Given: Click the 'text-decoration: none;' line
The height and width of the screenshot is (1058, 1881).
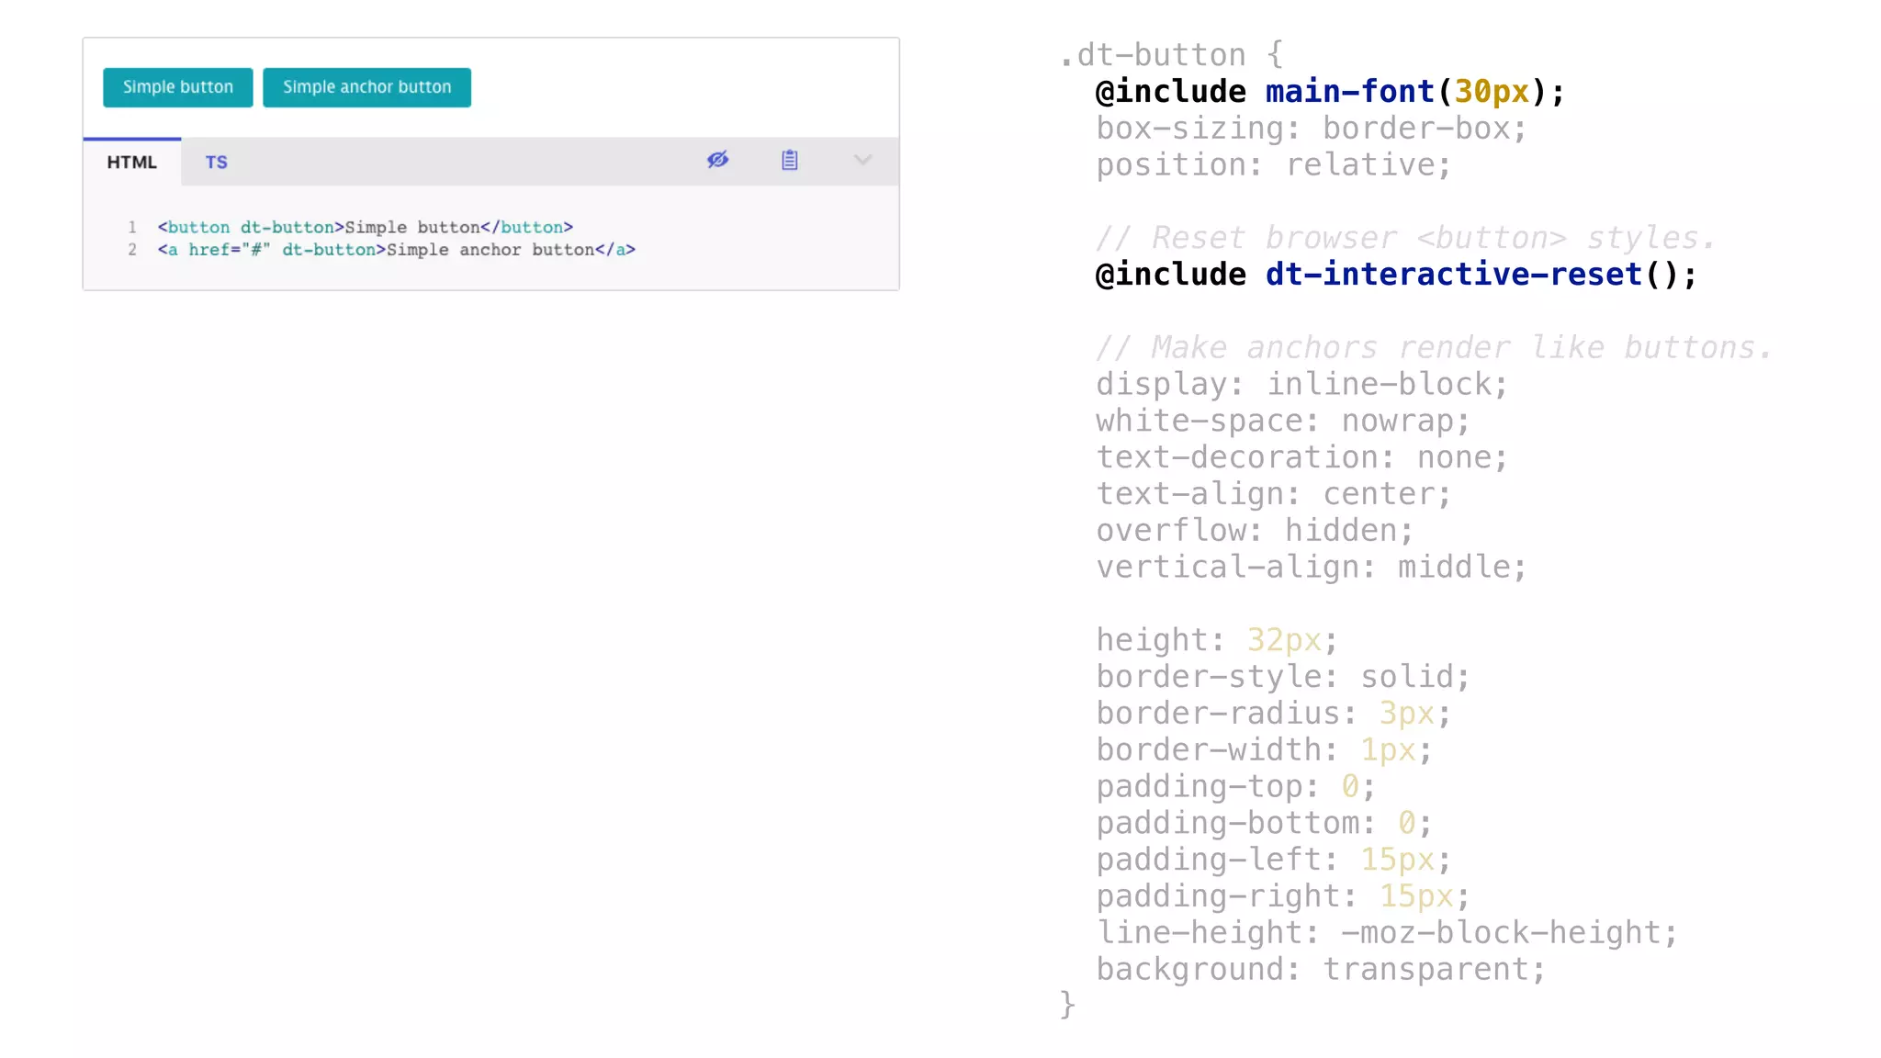Looking at the screenshot, I should (x=1301, y=457).
